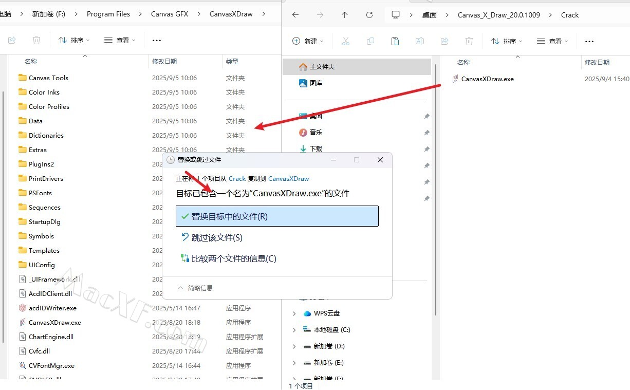Click Program Files in the left address bar
Viewport: 630px width, 390px height.
pos(108,14)
